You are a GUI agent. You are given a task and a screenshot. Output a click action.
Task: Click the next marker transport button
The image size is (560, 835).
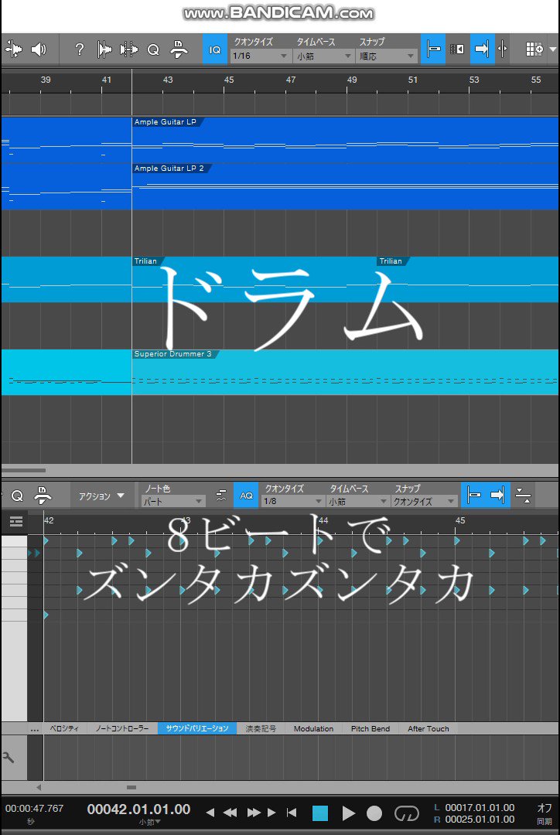point(271,813)
